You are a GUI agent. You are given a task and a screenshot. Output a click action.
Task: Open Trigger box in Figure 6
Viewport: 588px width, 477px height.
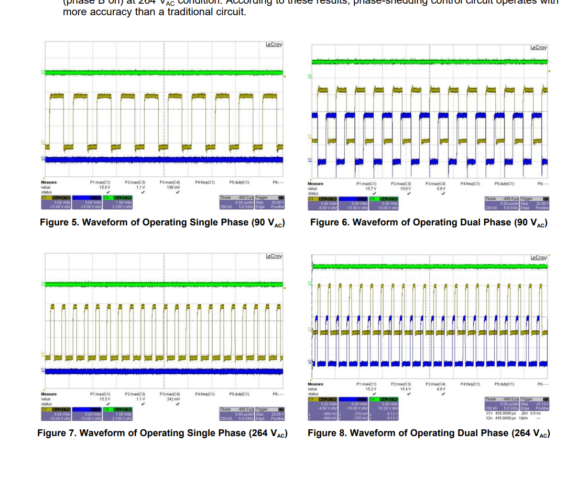point(535,203)
